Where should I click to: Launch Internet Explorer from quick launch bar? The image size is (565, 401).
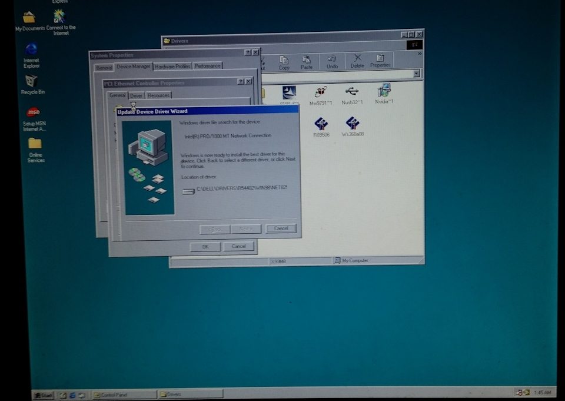(x=72, y=395)
